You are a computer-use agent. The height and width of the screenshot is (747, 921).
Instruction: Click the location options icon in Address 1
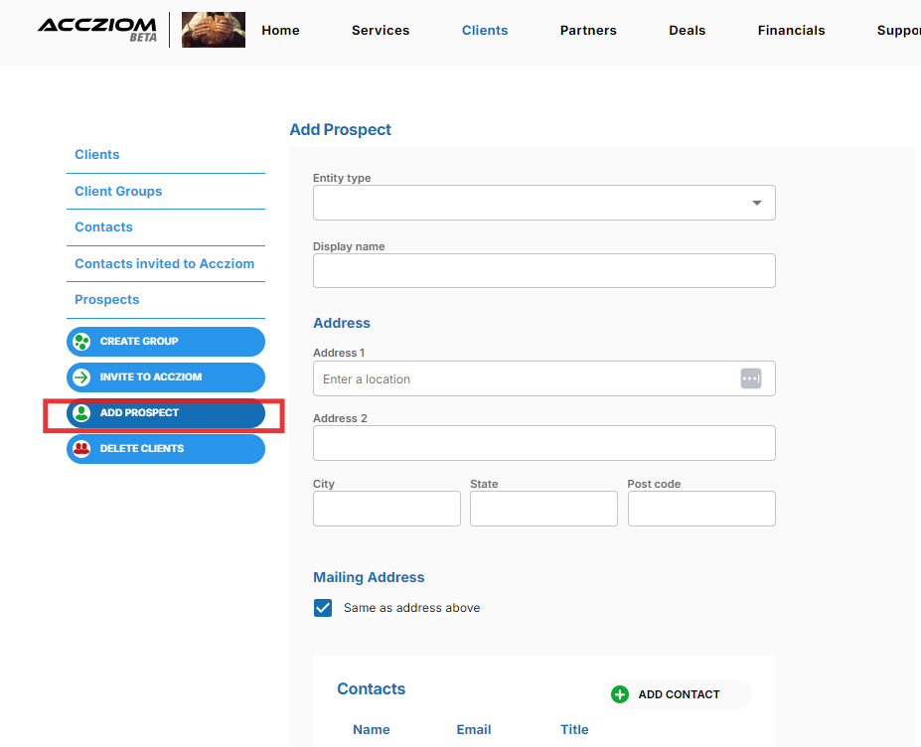[x=751, y=378]
